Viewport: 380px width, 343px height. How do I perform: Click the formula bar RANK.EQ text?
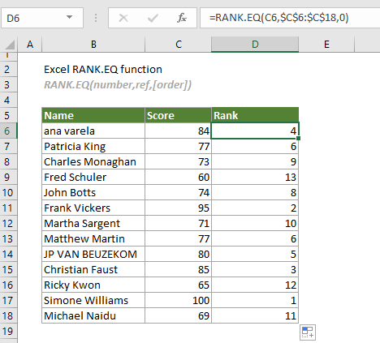279,18
